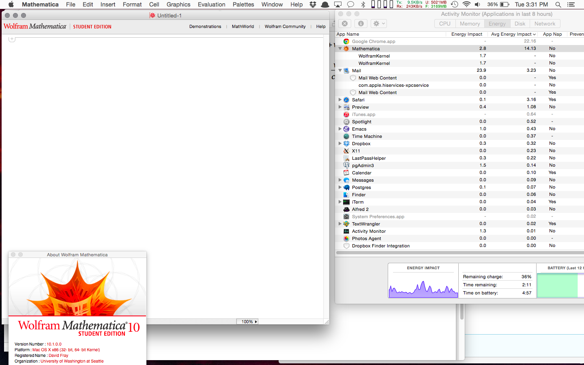Collapse the Mail process group

pyautogui.click(x=340, y=71)
